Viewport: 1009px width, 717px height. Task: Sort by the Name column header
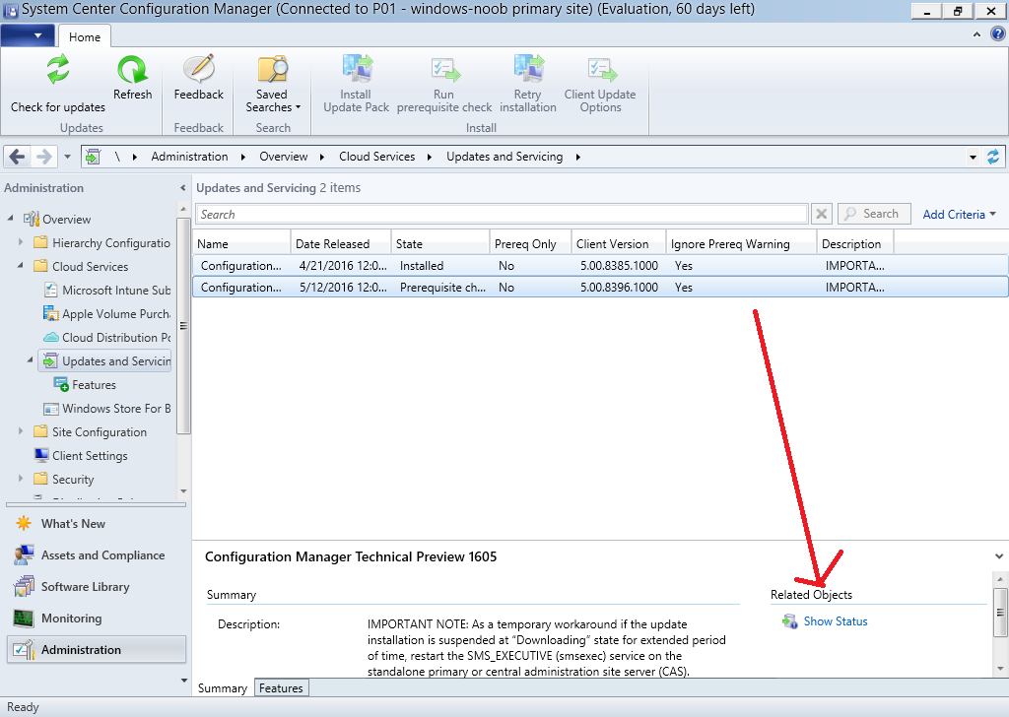pos(242,243)
